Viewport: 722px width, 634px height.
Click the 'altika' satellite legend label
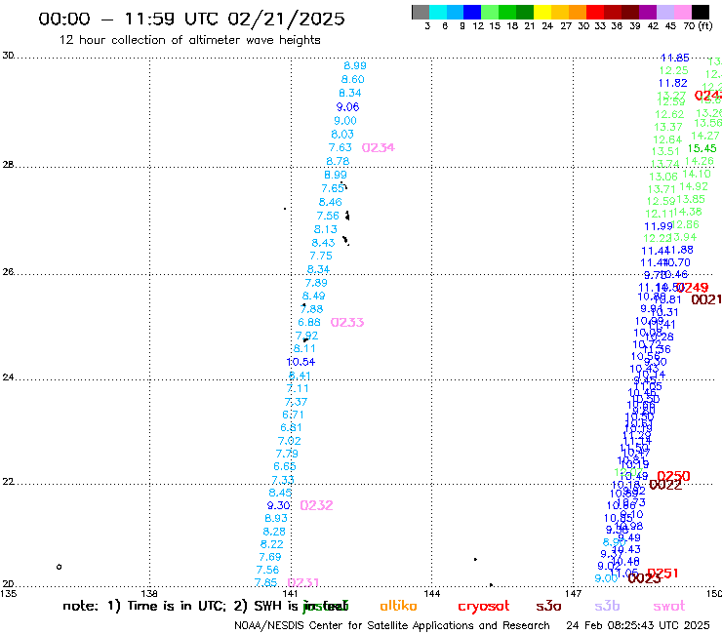pos(398,606)
